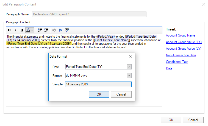This screenshot has height=126, width=208.
Task: Expand the Format dropdown showing dd MMMM yyyy
Action: 129,75
